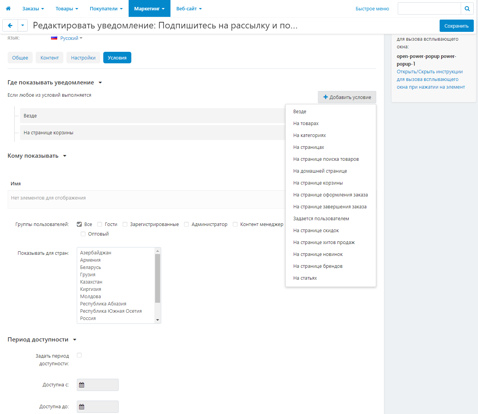
Task: Switch to the Контент tab
Action: (50, 58)
